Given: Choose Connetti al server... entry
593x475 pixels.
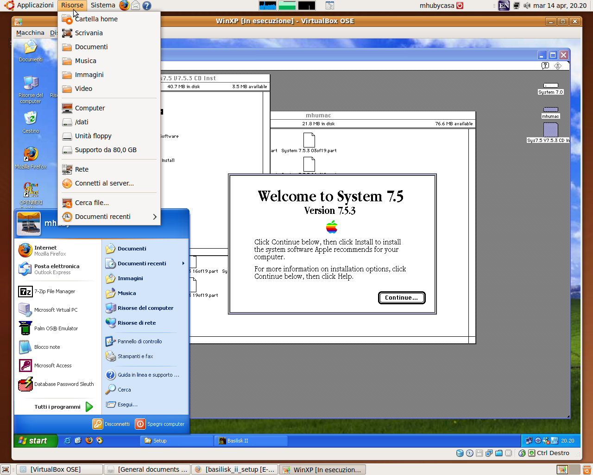Looking at the screenshot, I should coord(109,183).
